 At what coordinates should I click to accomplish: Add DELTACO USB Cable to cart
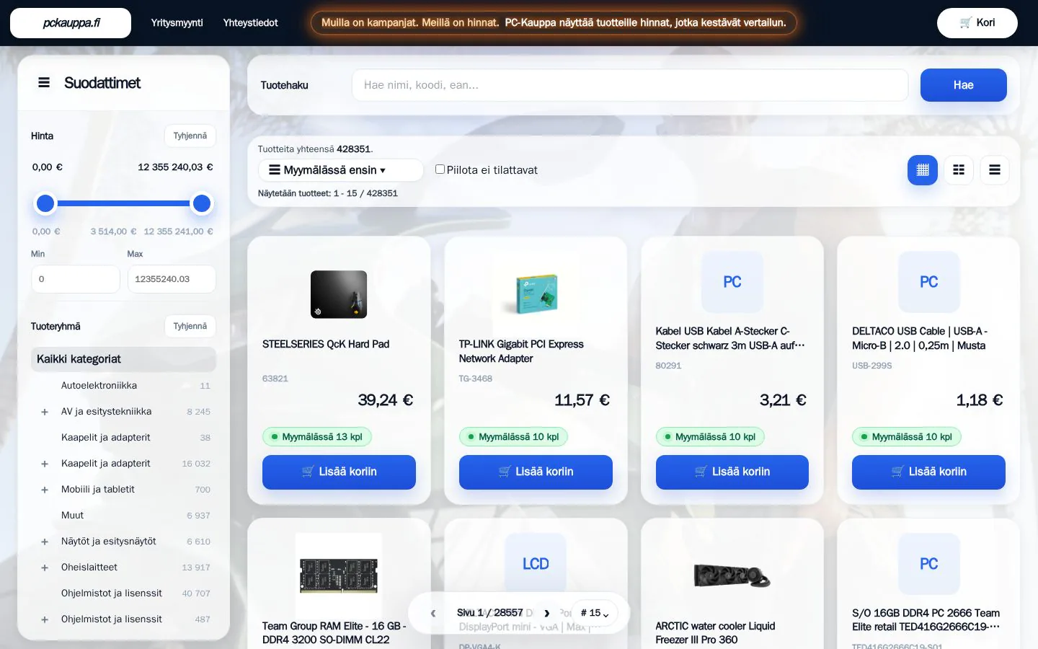click(928, 472)
